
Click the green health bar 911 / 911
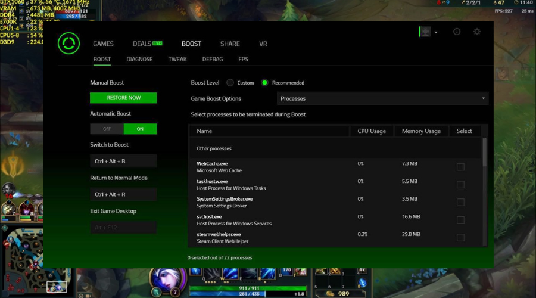tap(248, 288)
